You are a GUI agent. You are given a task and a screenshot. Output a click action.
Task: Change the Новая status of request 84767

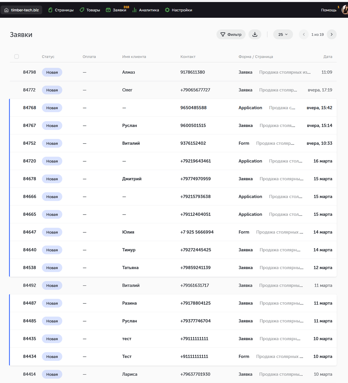click(x=52, y=126)
